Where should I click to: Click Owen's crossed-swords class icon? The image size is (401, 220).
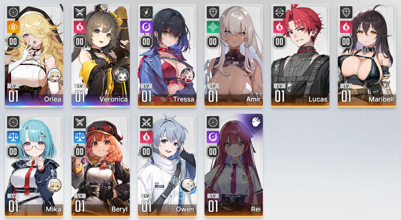146,122
